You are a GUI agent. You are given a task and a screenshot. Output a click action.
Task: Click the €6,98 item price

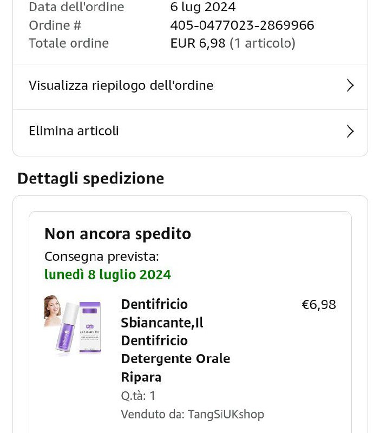point(319,305)
